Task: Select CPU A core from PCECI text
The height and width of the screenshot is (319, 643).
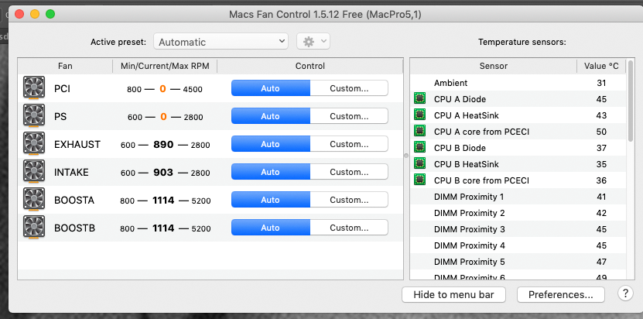Action: [481, 132]
